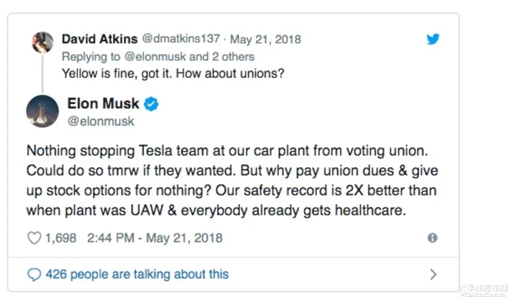Click the May 21, 2018 reply date
This screenshot has height=302, width=514.
pyautogui.click(x=265, y=39)
